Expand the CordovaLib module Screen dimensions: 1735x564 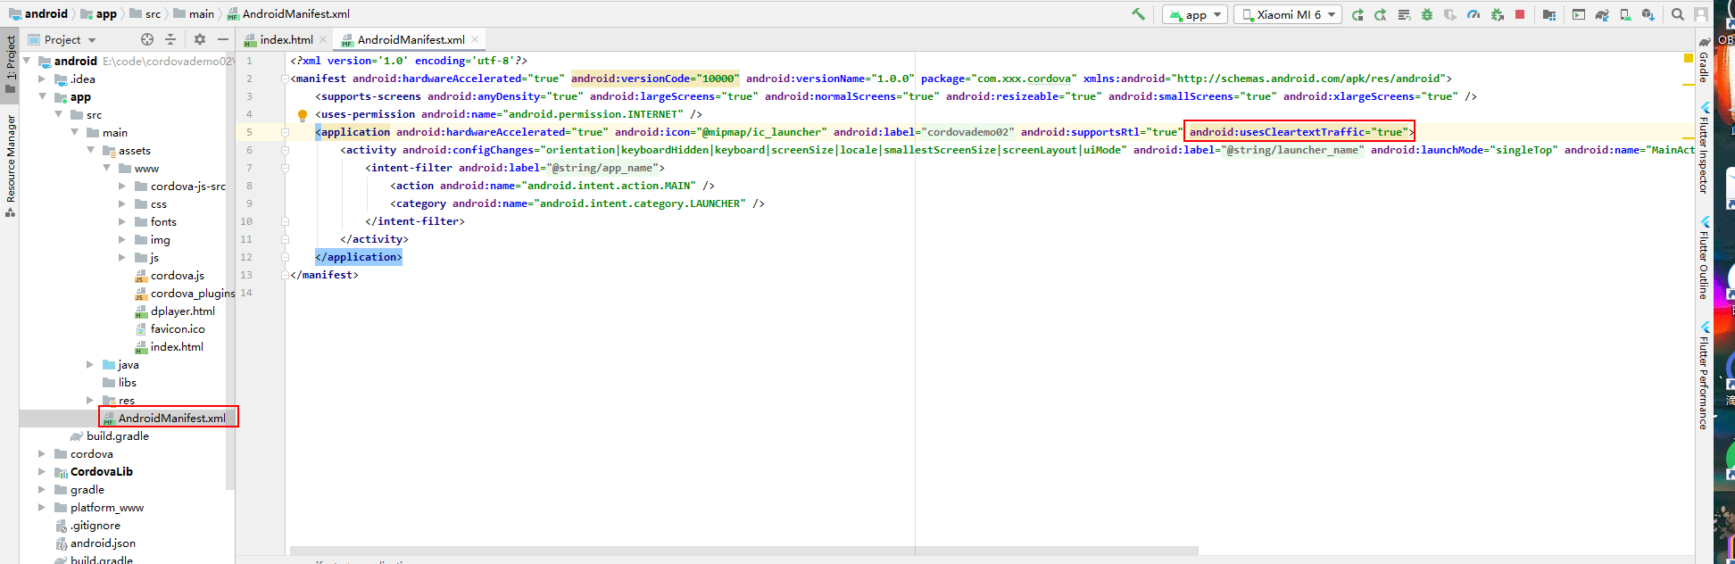pyautogui.click(x=42, y=471)
